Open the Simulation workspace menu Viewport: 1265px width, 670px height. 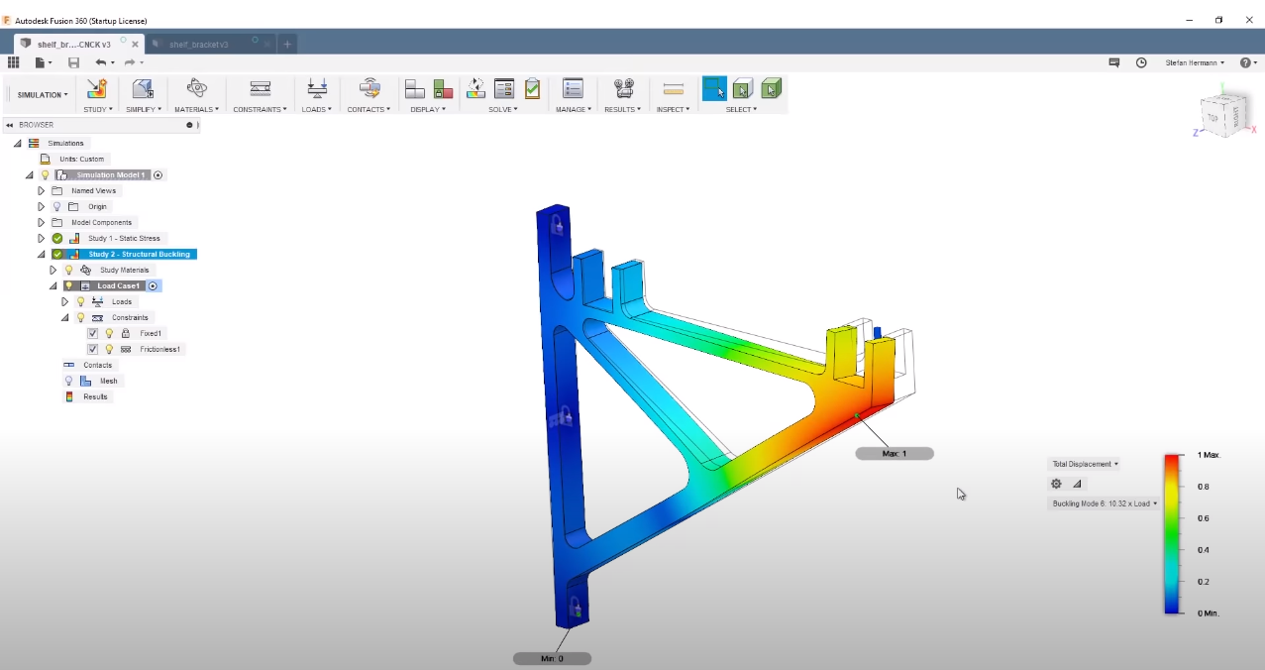[x=41, y=94]
